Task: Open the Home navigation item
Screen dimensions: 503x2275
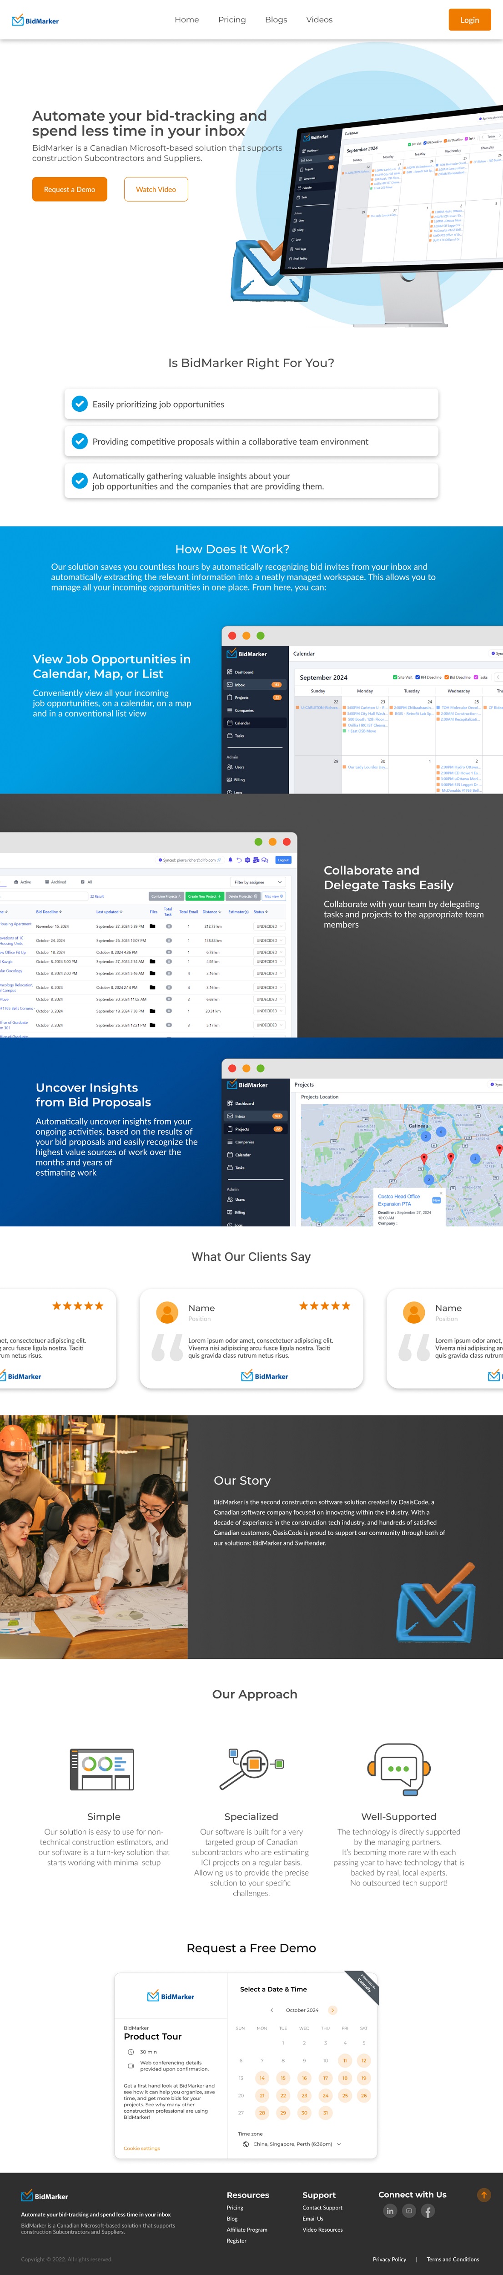Action: [x=186, y=20]
